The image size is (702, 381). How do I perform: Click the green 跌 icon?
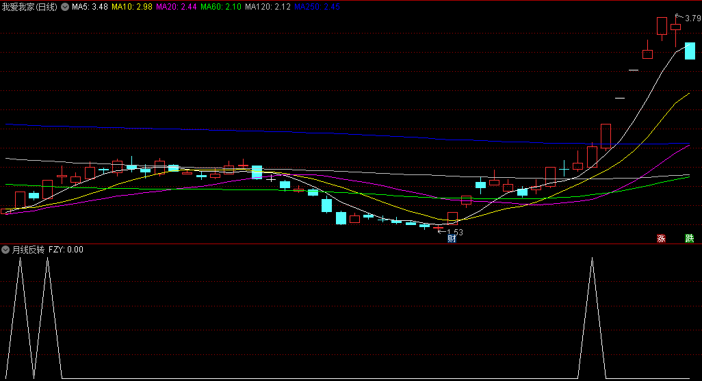click(690, 239)
